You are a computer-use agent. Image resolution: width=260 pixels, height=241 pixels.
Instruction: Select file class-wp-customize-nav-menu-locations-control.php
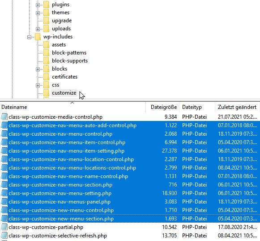[x=72, y=168]
